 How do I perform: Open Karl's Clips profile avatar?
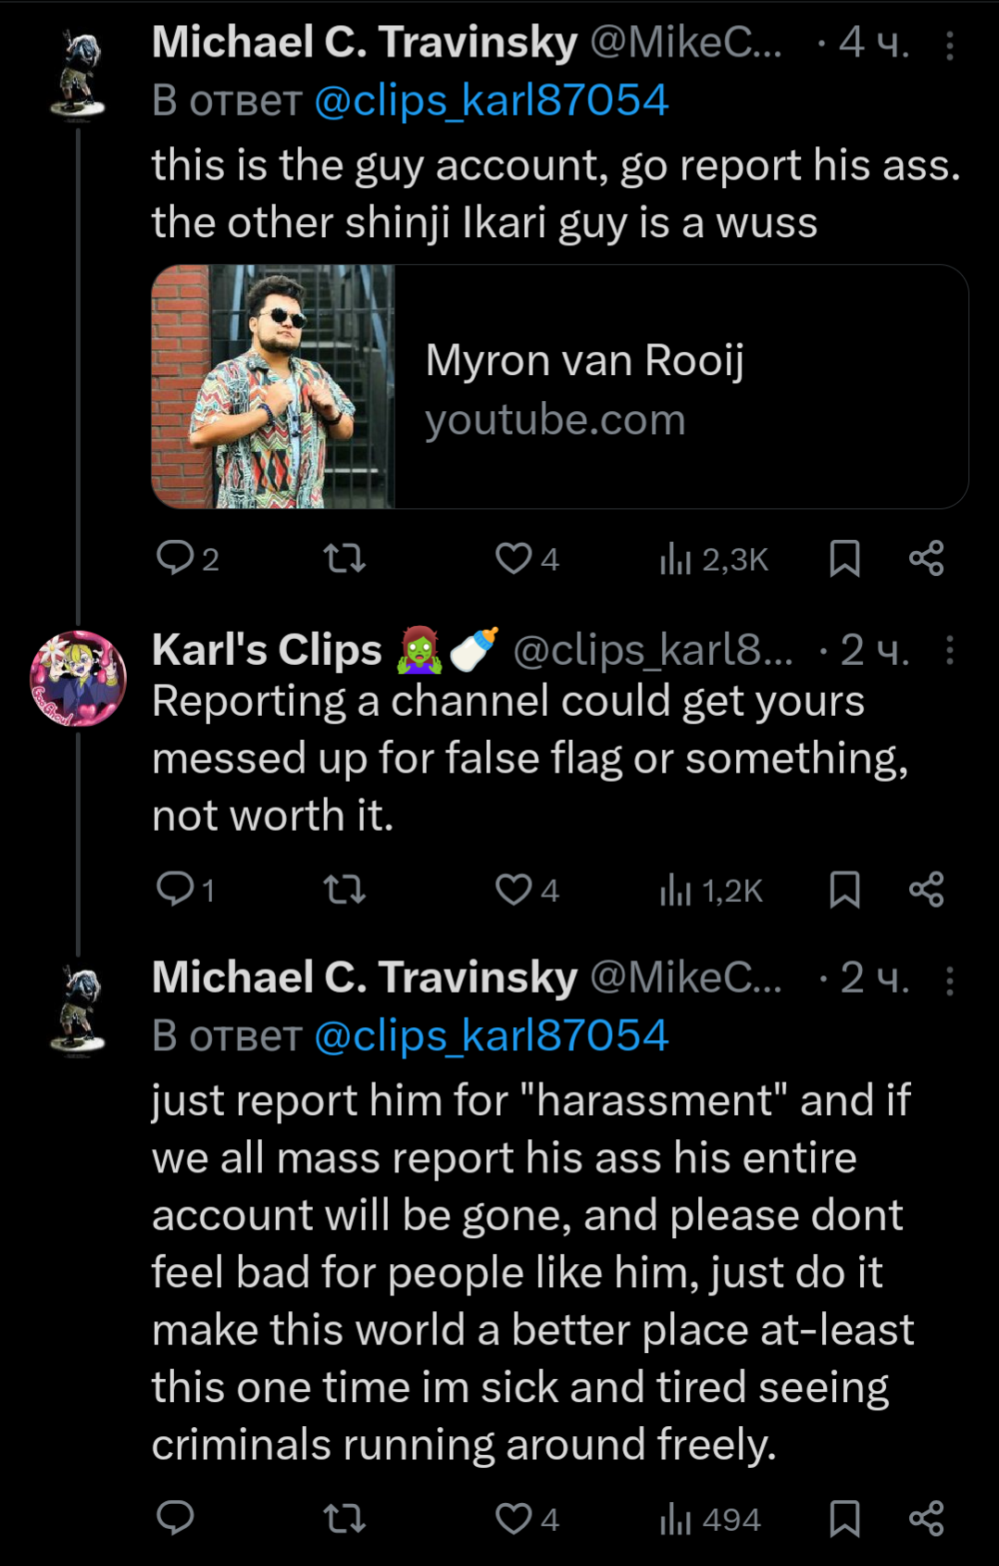79,678
